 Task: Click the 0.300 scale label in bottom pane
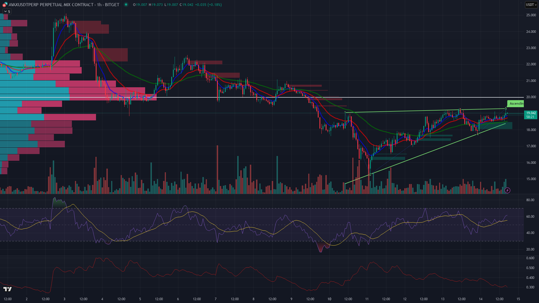530,287
